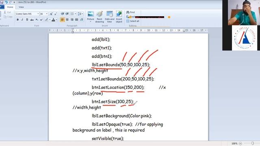
Task: Click the txt1.setBounds(200,50,100,25); line
Action: 123,79
